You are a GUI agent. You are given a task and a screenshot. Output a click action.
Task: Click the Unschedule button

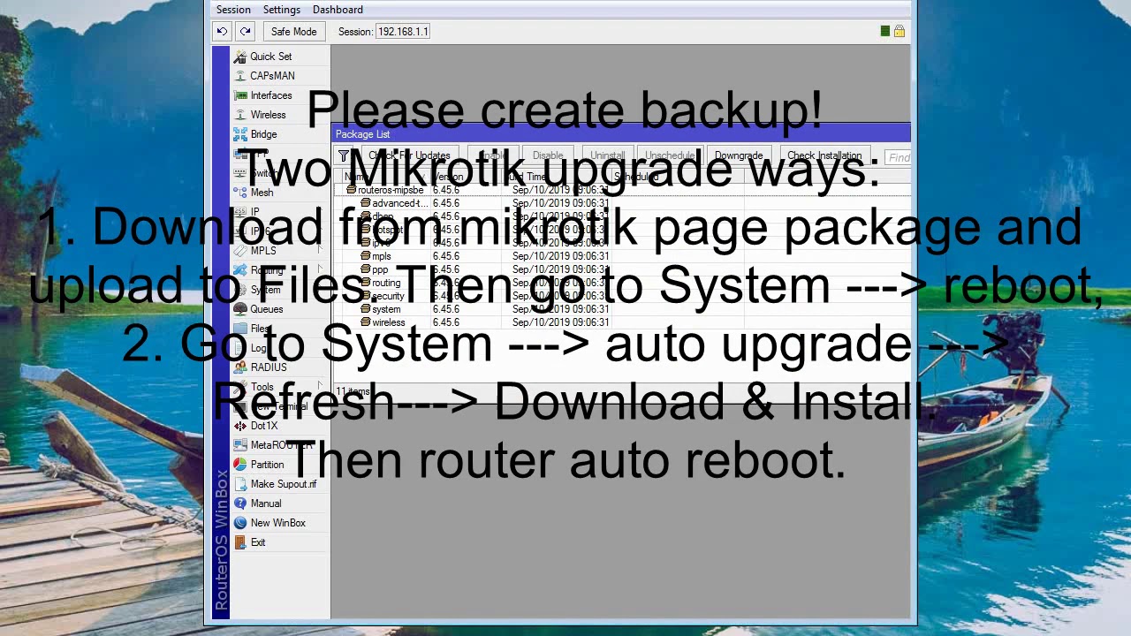(669, 156)
